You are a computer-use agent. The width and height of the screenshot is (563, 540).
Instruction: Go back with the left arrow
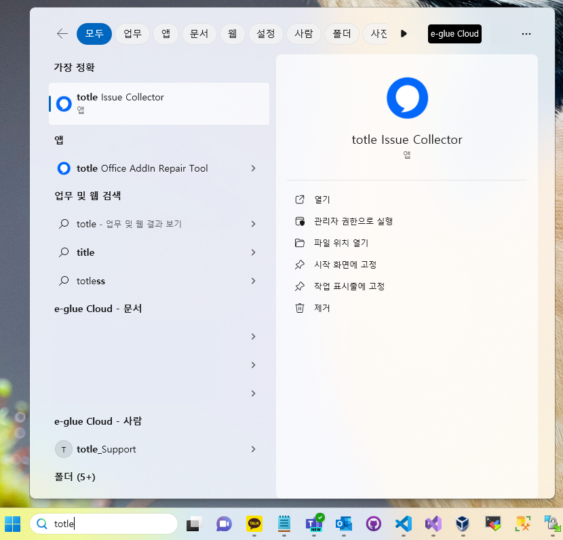coord(62,34)
